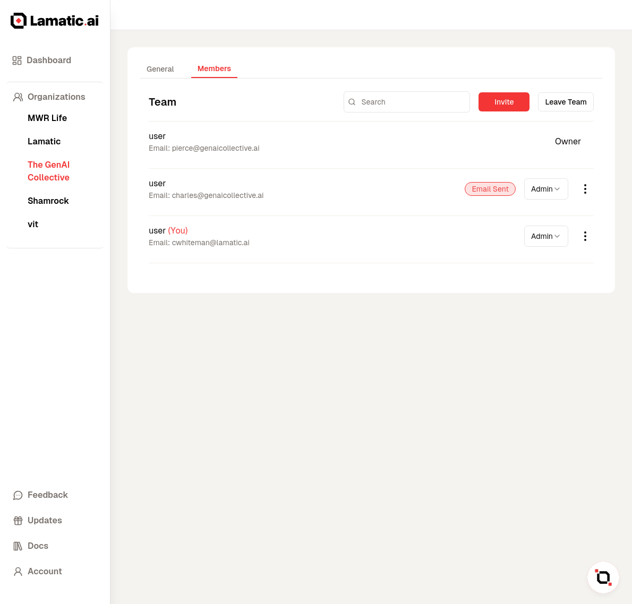Open the floating Lamatic chat widget
The width and height of the screenshot is (632, 604).
tap(603, 577)
